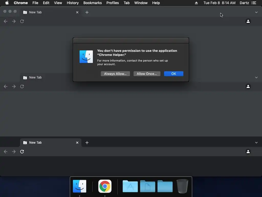262x197 pixels.
Task: Reload page in top Chrome window
Action: [x=22, y=21]
